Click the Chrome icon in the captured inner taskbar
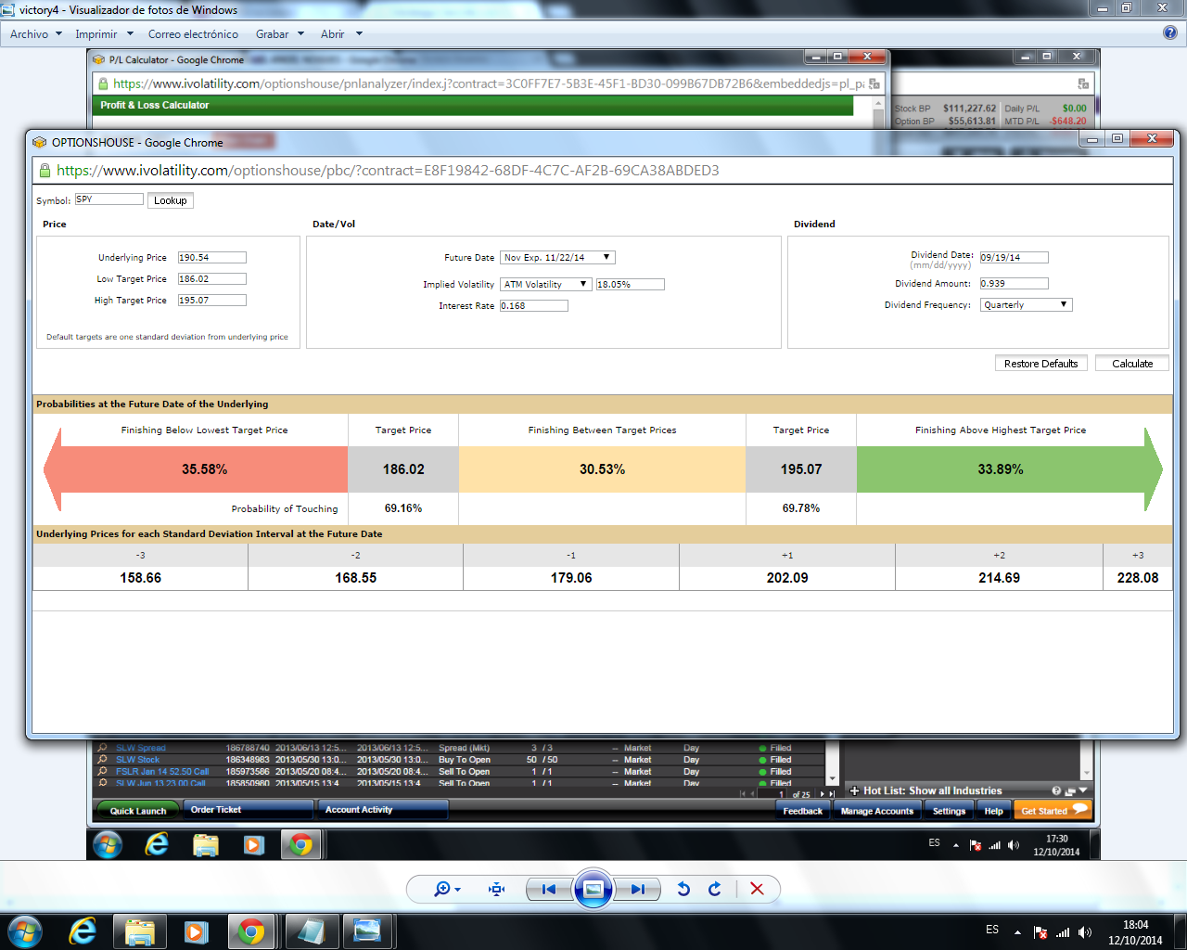Viewport: 1187px width, 950px height. (300, 844)
